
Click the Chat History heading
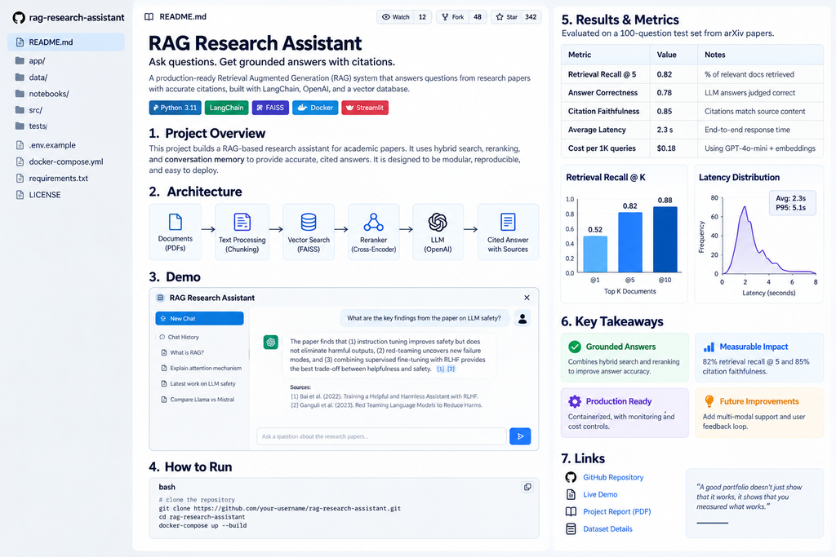[x=180, y=337]
